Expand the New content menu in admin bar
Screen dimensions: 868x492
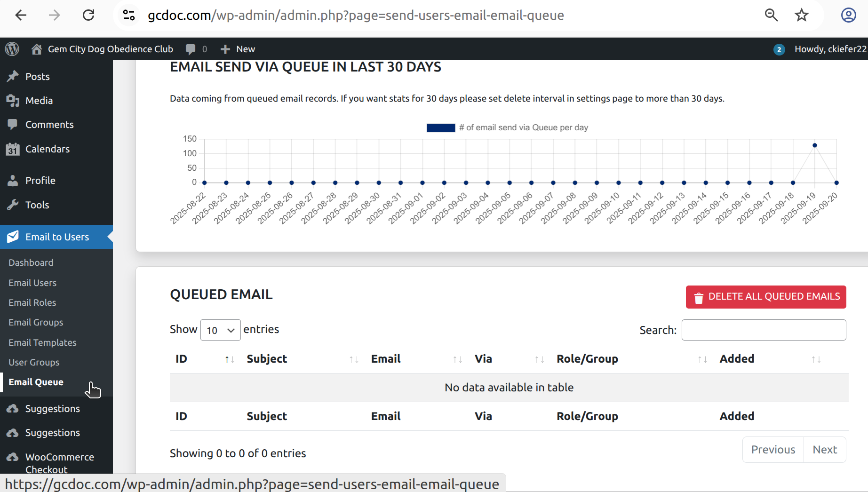coord(238,49)
